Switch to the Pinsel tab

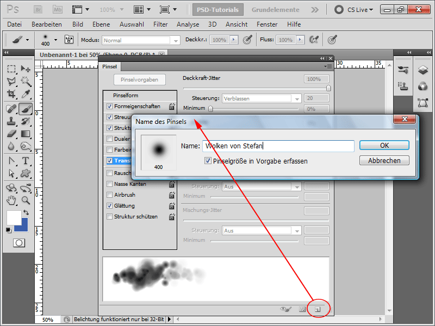point(110,66)
